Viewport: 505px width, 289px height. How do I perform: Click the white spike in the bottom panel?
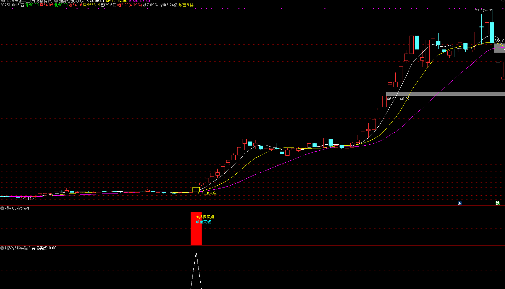pos(196,270)
